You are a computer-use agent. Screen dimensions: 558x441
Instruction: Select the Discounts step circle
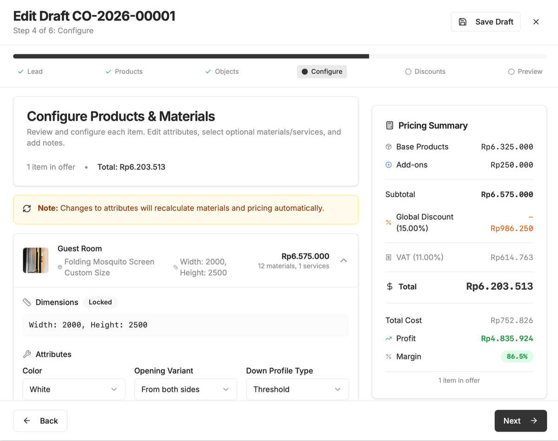point(408,72)
